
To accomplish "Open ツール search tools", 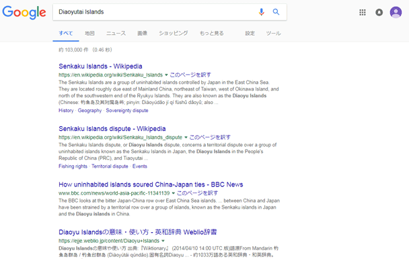I will [x=273, y=34].
